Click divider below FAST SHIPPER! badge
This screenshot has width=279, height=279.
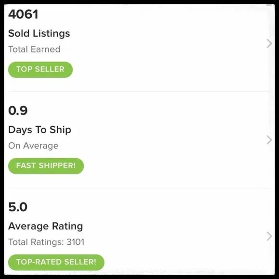coord(139,188)
